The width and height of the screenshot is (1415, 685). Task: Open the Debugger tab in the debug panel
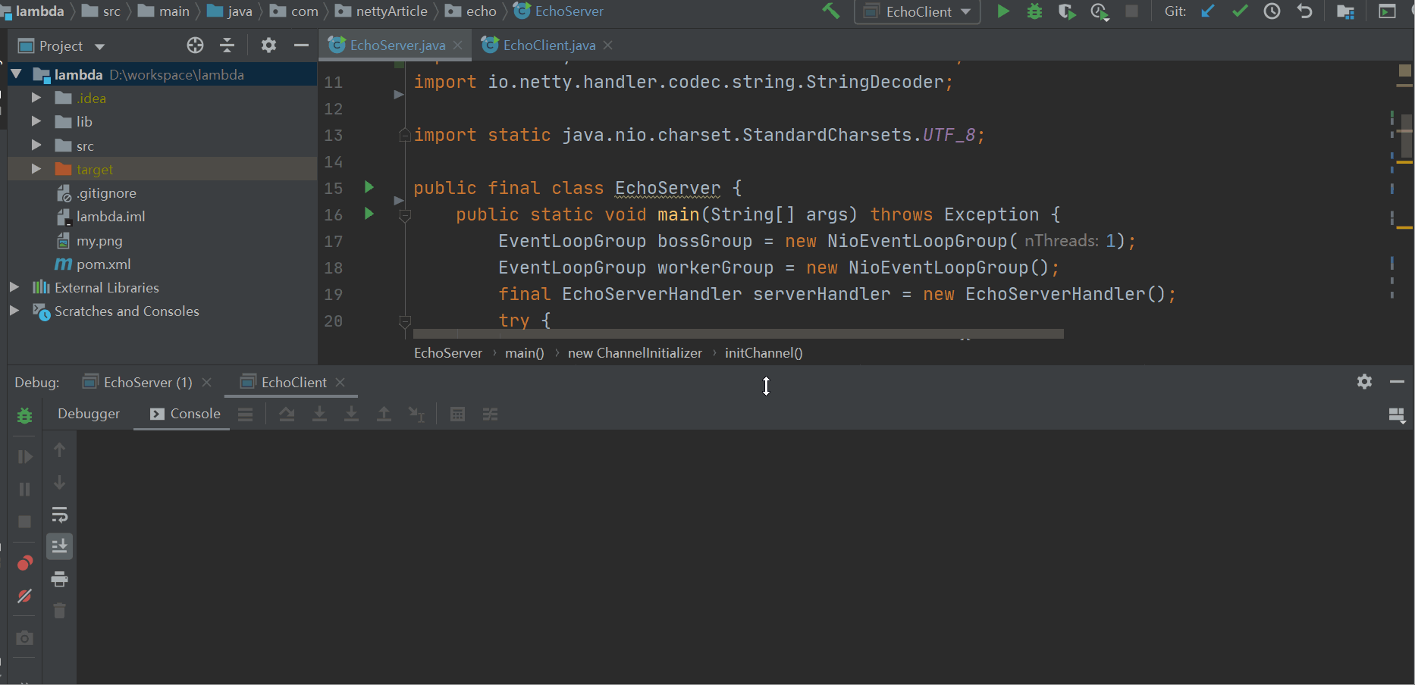[x=88, y=414]
